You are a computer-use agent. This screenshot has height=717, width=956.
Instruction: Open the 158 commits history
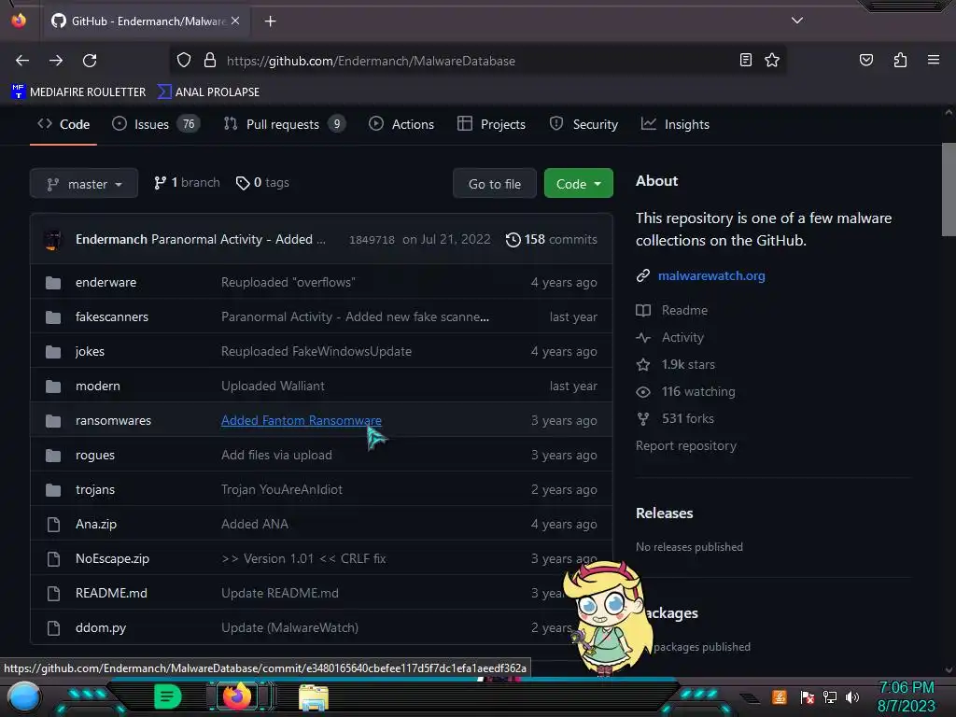tap(551, 240)
